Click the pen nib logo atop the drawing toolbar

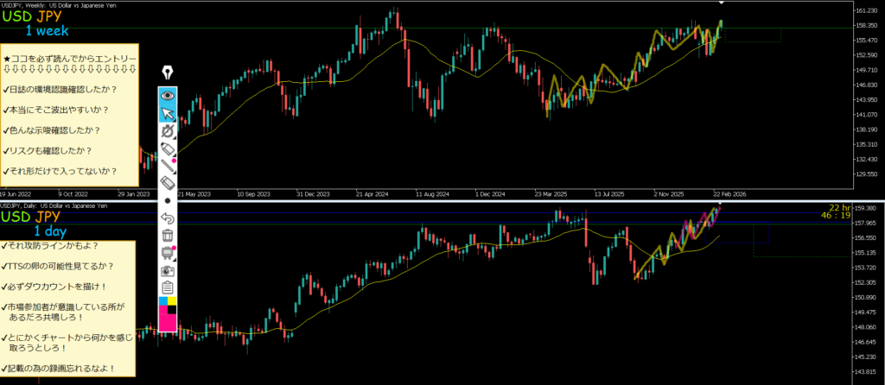(x=168, y=74)
